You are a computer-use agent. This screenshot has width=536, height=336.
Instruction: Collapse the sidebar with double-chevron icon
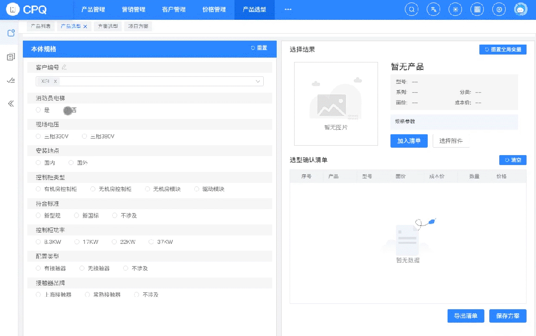[x=11, y=104]
